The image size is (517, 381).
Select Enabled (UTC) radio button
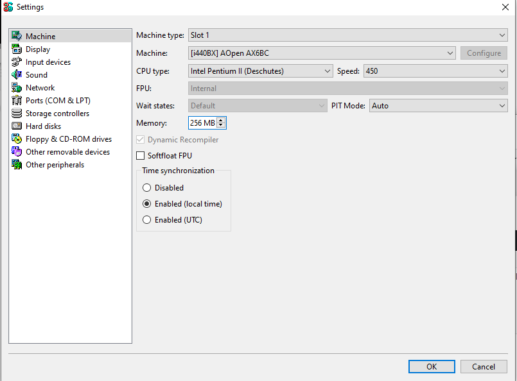tap(146, 219)
